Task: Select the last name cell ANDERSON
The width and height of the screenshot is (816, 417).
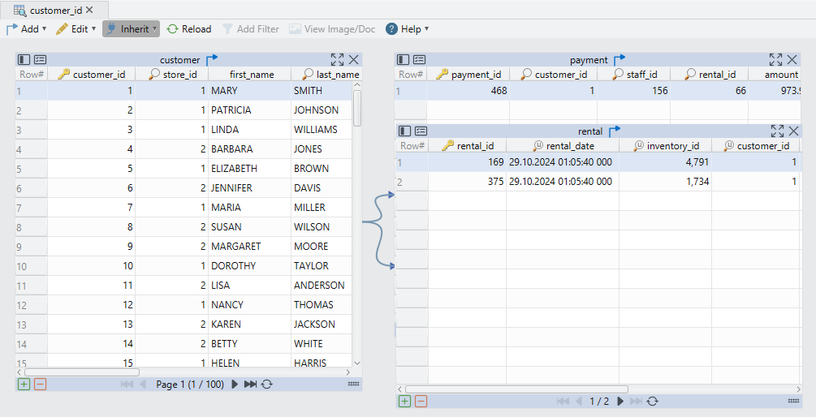Action: [322, 286]
